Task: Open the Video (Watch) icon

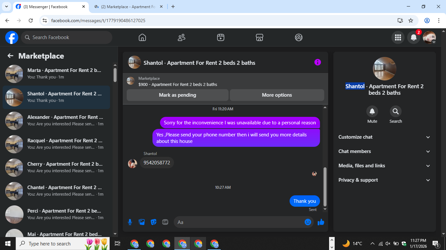Action: click(x=221, y=37)
